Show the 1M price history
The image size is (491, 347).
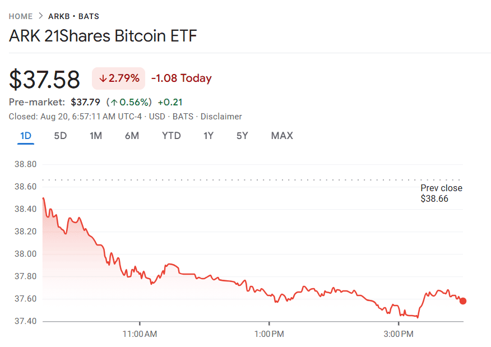click(96, 136)
